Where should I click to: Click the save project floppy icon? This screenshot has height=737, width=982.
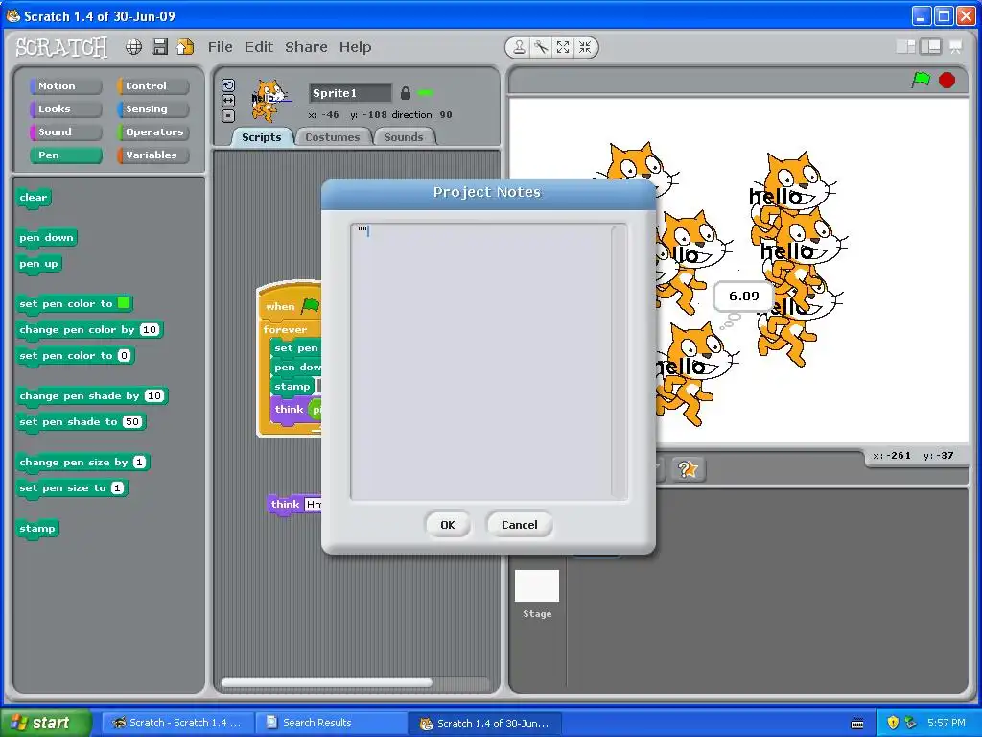(160, 47)
